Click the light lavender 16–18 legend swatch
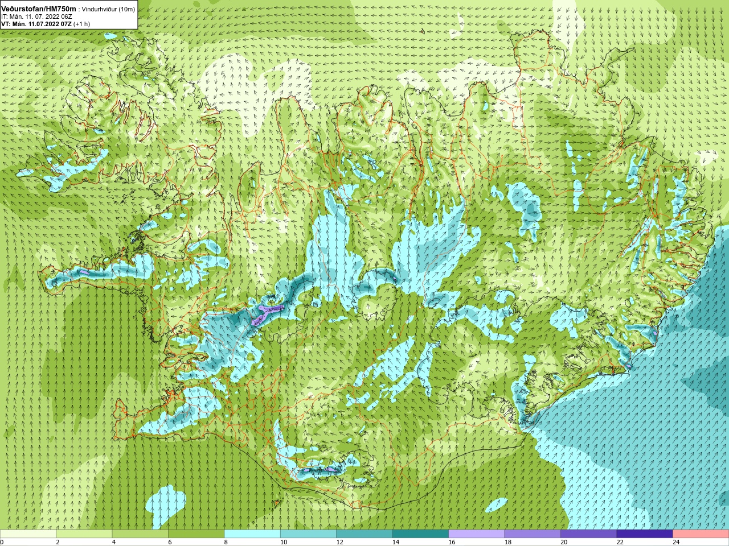This screenshot has height=546, width=729. tap(477, 534)
